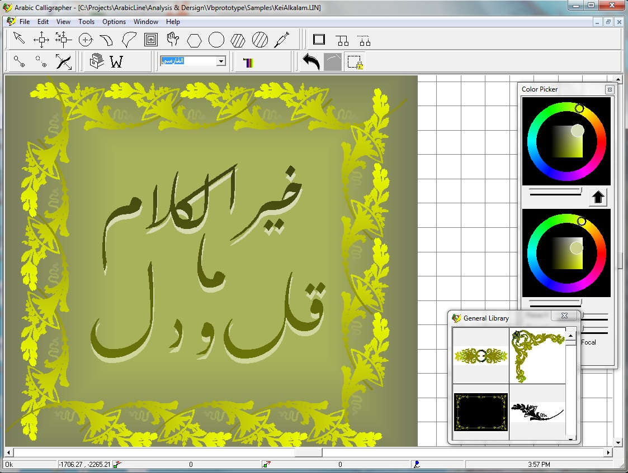This screenshot has width=628, height=473.
Task: Click the lower hue wheel in Color Picker
Action: [x=531, y=254]
